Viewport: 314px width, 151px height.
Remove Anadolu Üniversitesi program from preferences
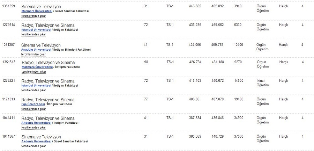point(33,54)
